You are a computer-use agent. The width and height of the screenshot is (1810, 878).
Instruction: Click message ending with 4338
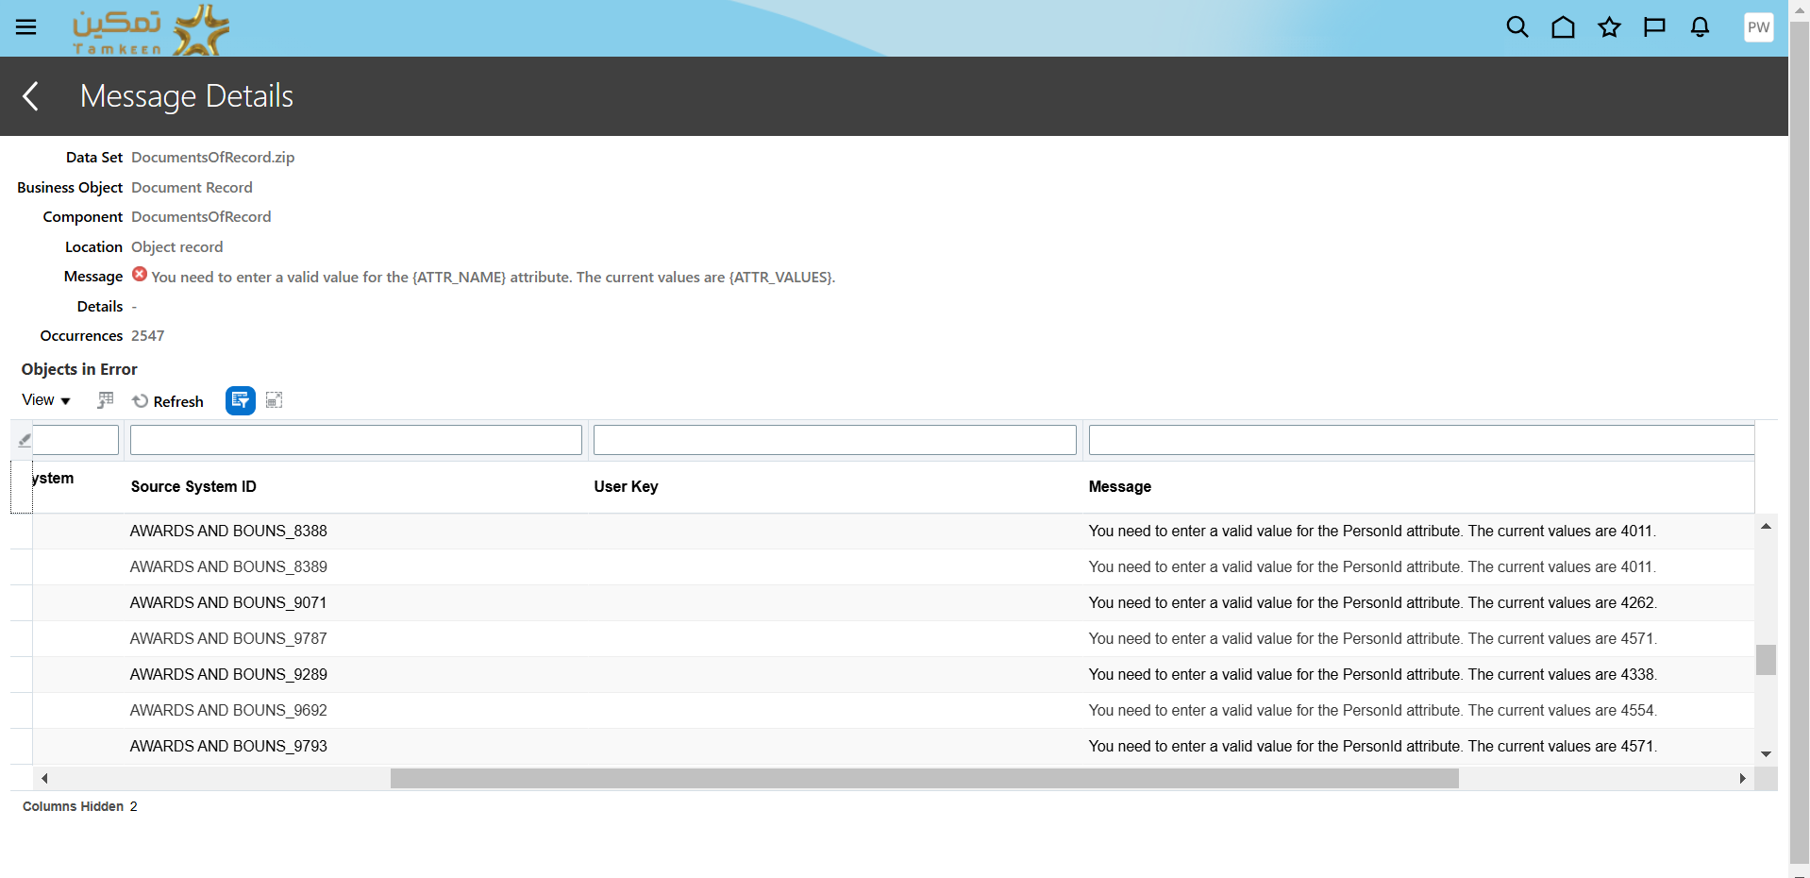[x=1372, y=675]
